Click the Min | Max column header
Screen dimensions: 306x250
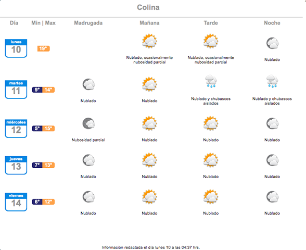(44, 23)
